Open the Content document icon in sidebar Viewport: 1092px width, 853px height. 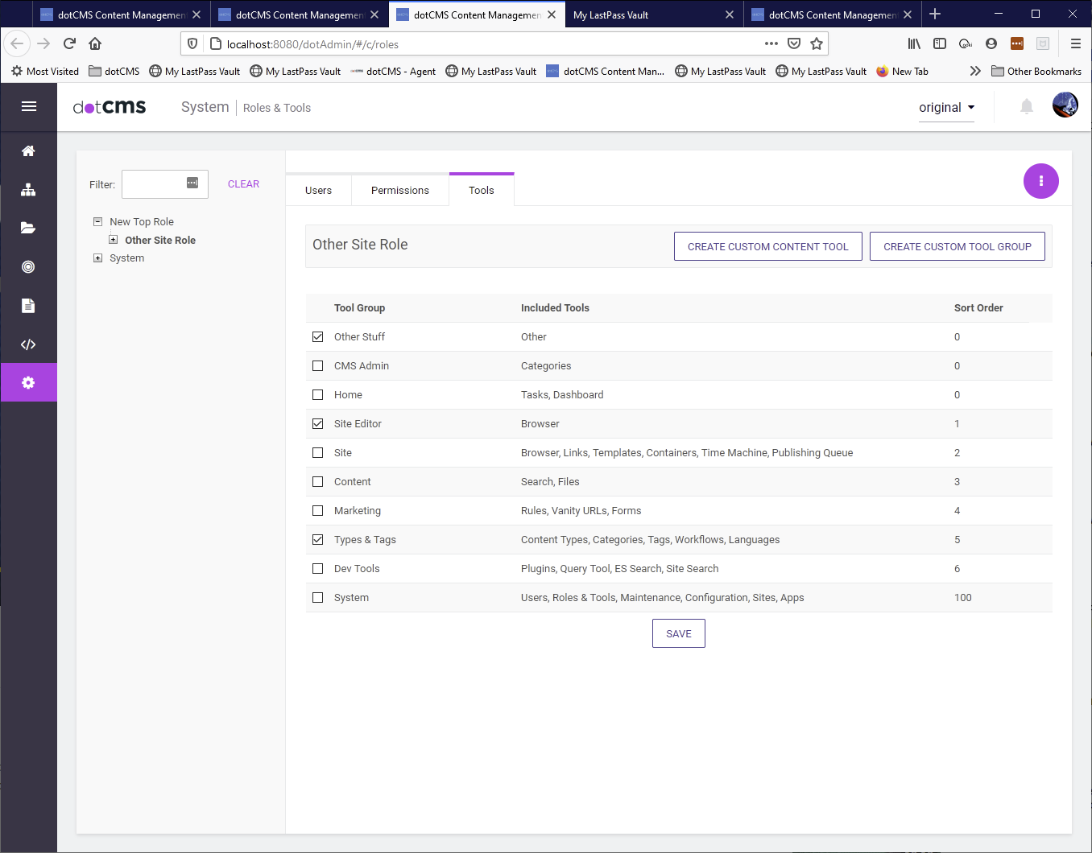click(29, 305)
